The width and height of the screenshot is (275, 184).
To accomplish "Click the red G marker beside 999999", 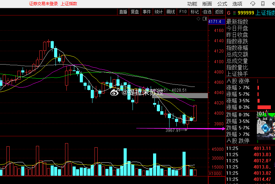I will pyautogui.click(x=229, y=13).
